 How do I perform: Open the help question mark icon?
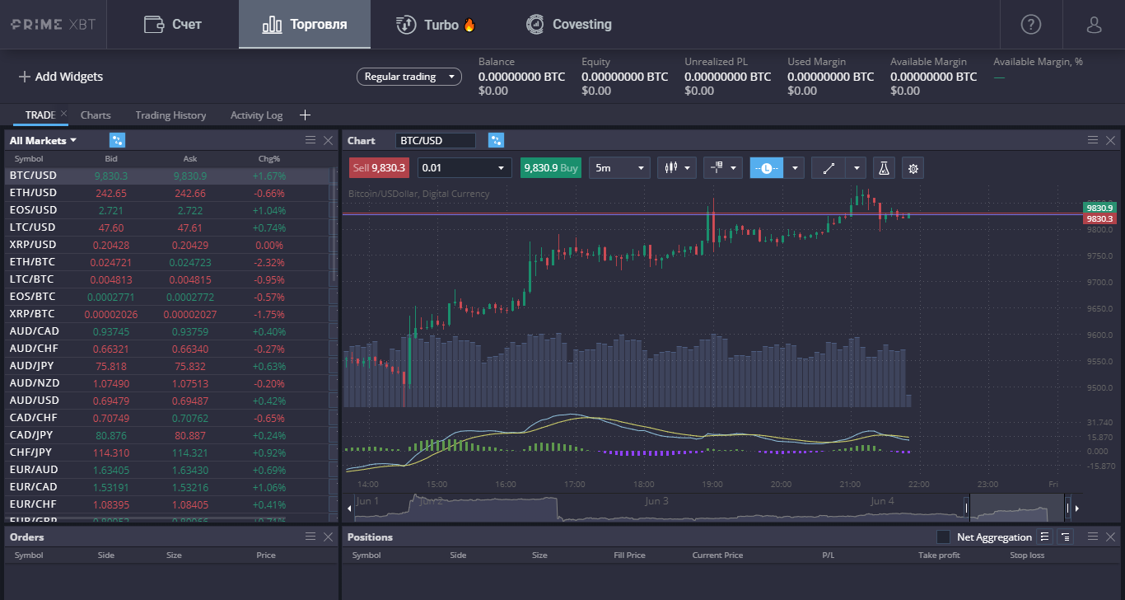1030,25
